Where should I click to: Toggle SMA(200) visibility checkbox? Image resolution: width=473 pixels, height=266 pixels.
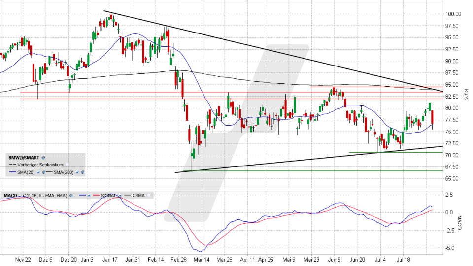(x=77, y=172)
